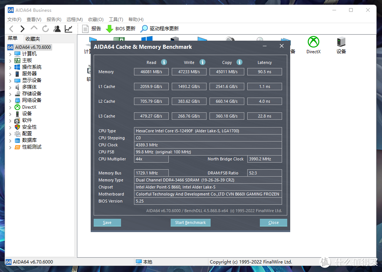The width and height of the screenshot is (382, 272).
Task: Click the back navigation arrow in toolbar
Action: (x=11, y=29)
